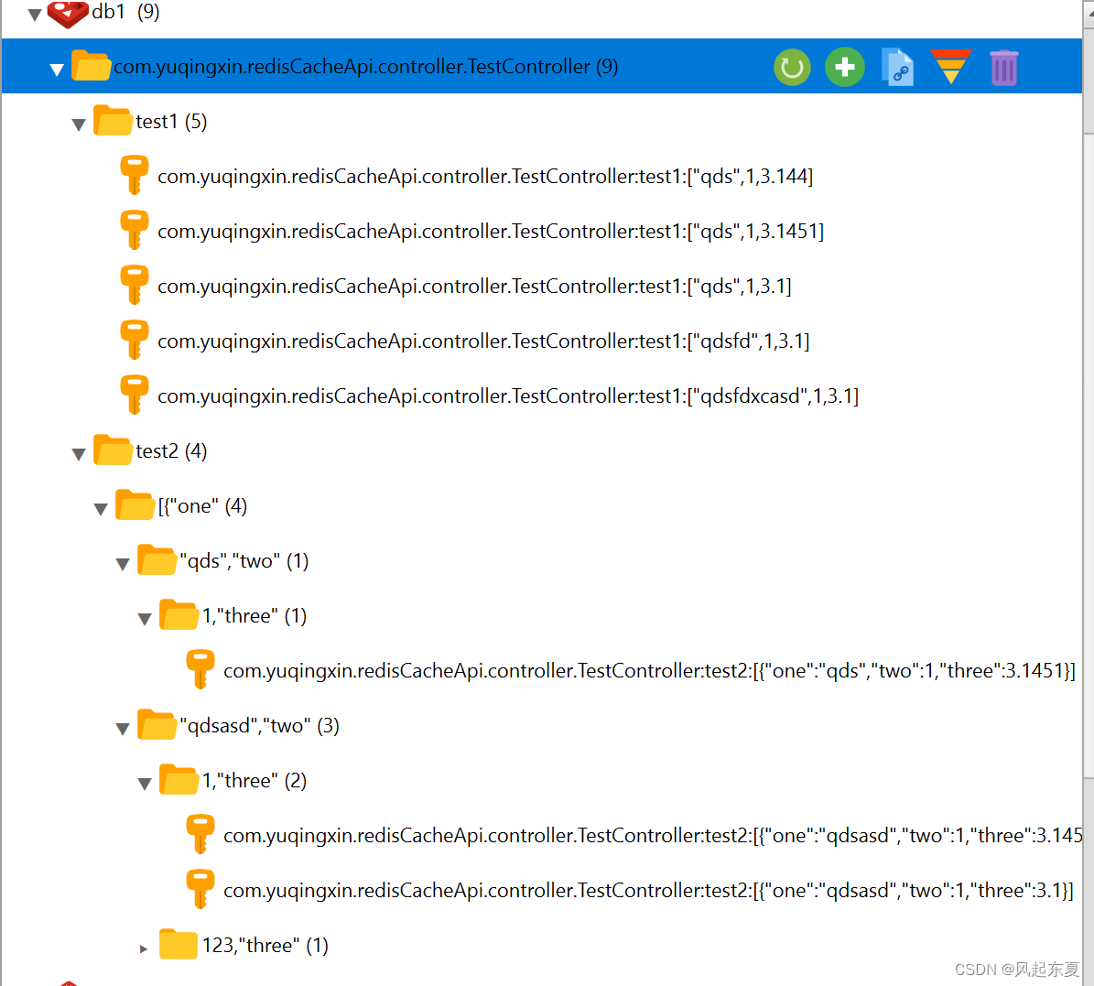Click the TestController namespace folder icon

pos(91,66)
